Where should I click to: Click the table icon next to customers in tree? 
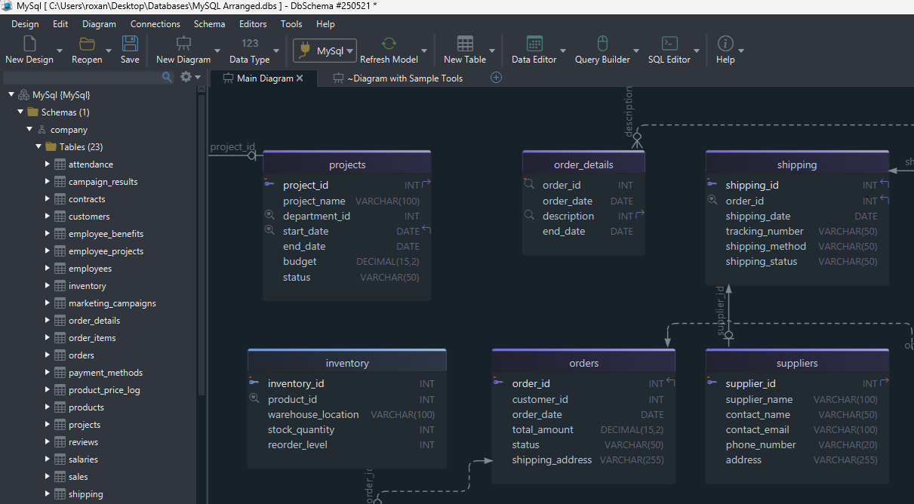click(x=60, y=217)
